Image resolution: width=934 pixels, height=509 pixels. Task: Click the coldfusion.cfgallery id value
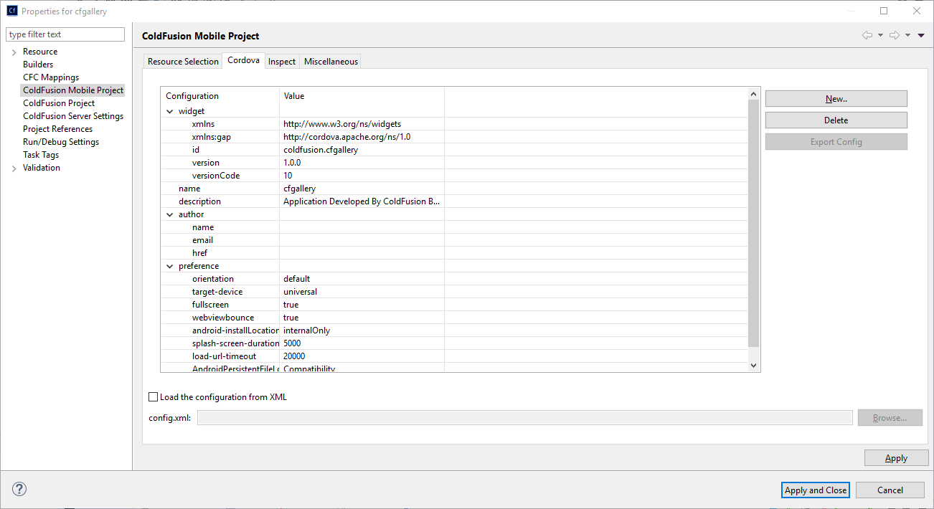(x=321, y=150)
